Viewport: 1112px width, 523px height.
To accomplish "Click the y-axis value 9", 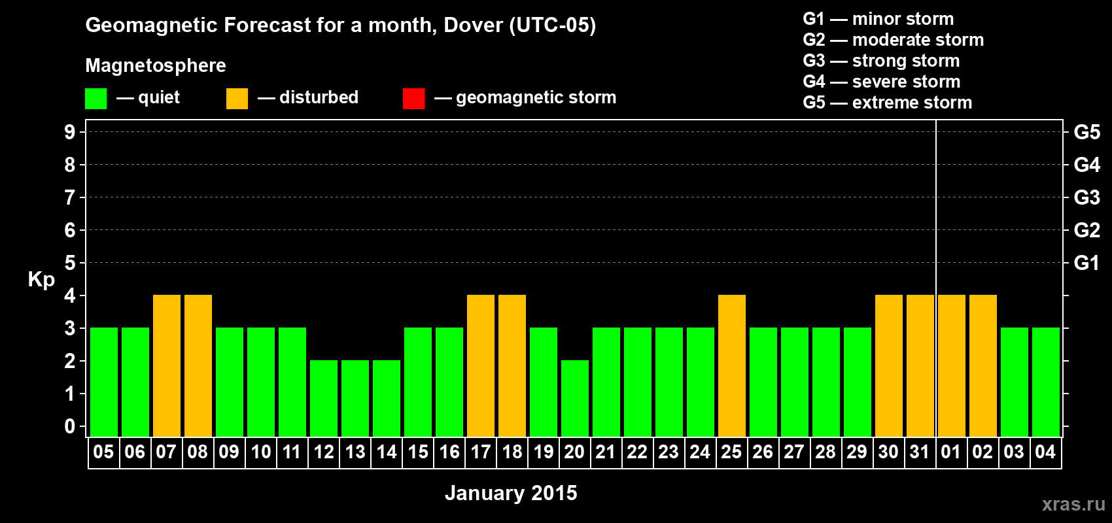I will [70, 132].
